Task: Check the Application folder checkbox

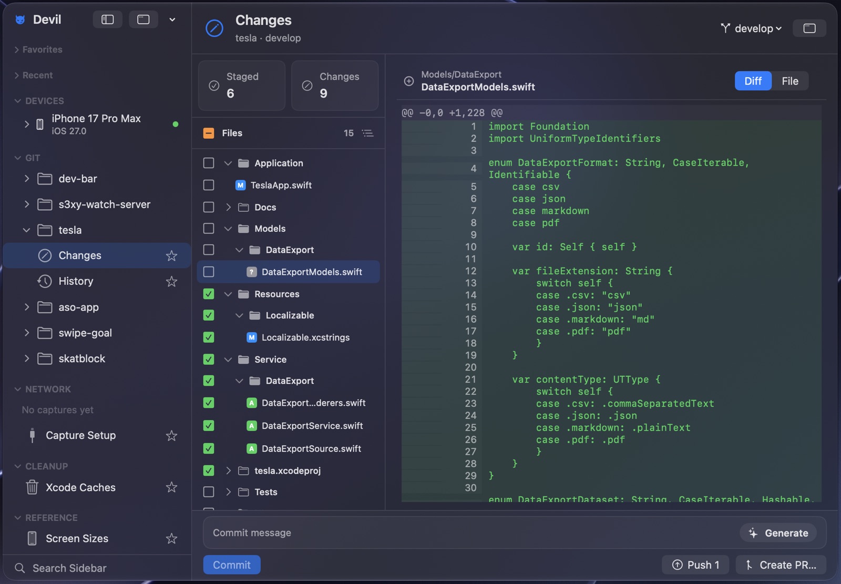Action: (x=209, y=163)
